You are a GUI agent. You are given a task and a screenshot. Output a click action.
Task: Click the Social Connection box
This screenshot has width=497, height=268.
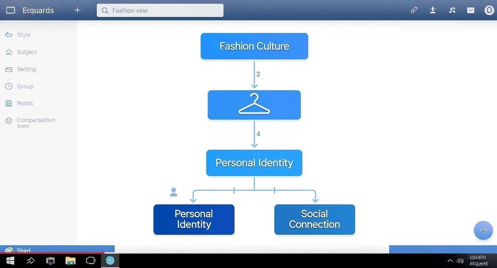pyautogui.click(x=314, y=219)
